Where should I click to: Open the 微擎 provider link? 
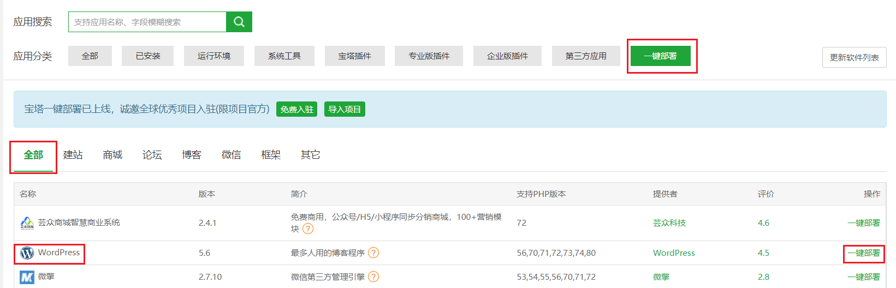pos(661,277)
